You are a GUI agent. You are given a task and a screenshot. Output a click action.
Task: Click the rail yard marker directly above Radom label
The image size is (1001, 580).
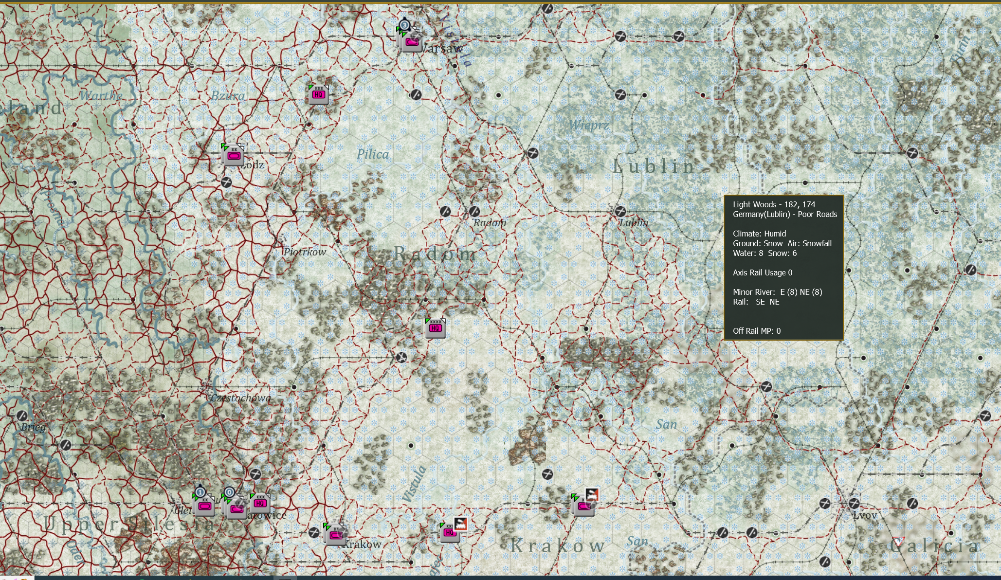click(x=474, y=211)
